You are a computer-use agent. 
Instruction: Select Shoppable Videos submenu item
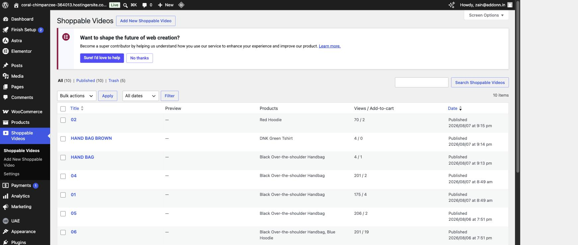click(22, 150)
